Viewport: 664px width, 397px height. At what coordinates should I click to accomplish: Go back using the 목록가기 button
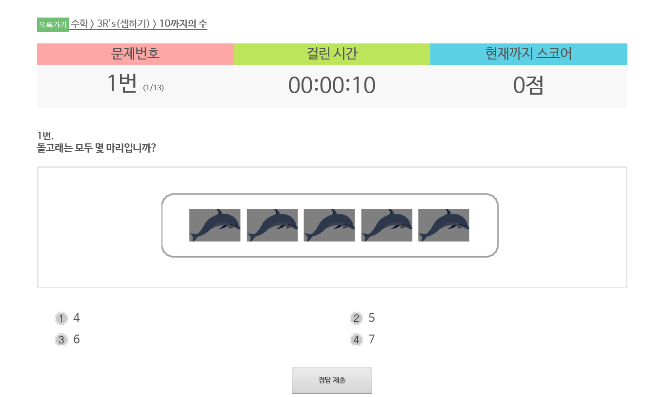(53, 24)
